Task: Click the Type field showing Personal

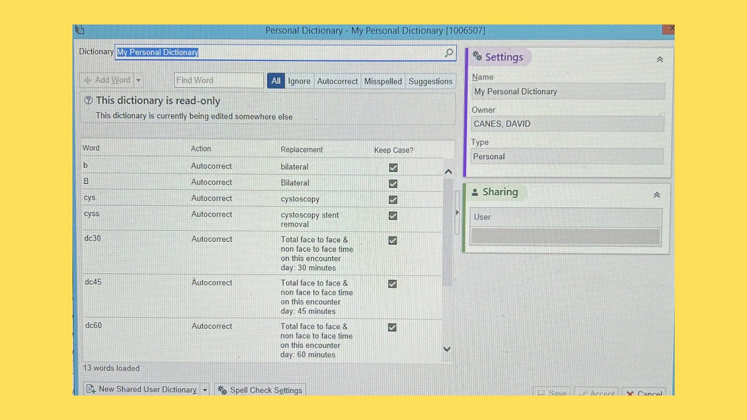Action: (x=567, y=156)
